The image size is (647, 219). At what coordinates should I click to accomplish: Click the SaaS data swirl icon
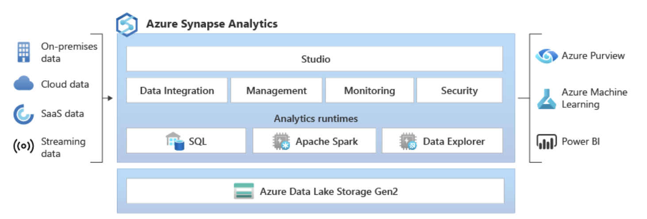(23, 114)
